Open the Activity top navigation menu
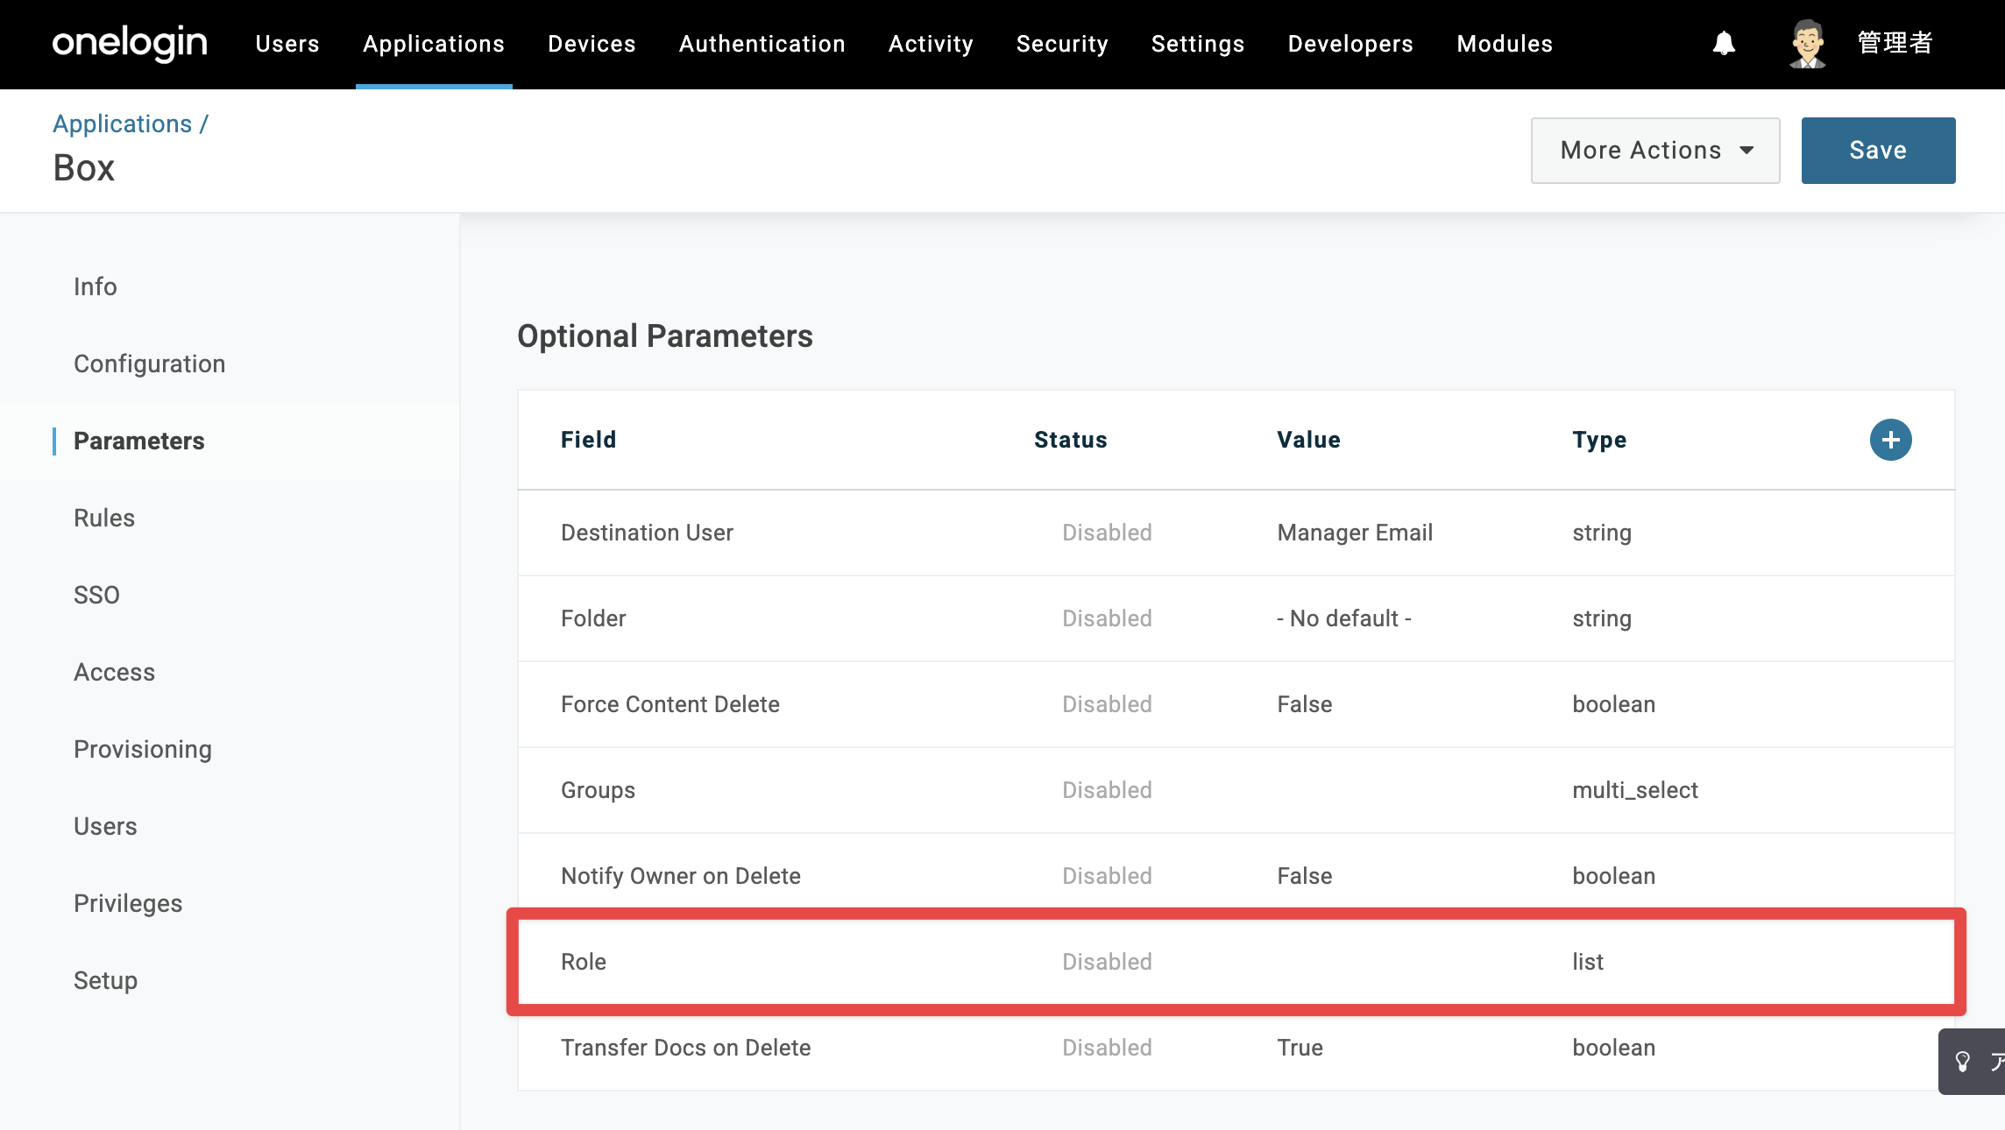The height and width of the screenshot is (1130, 2005). click(931, 44)
